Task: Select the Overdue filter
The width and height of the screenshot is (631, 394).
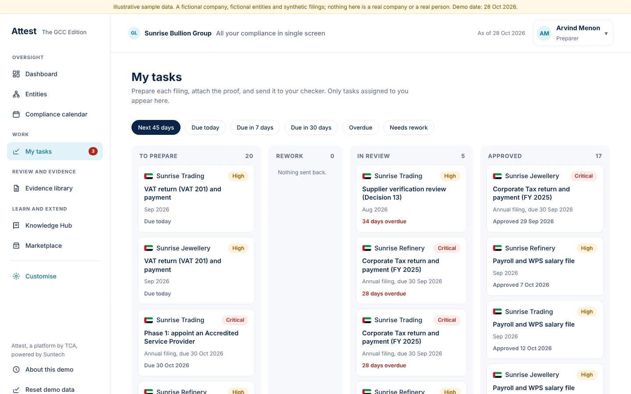Action: coord(361,127)
